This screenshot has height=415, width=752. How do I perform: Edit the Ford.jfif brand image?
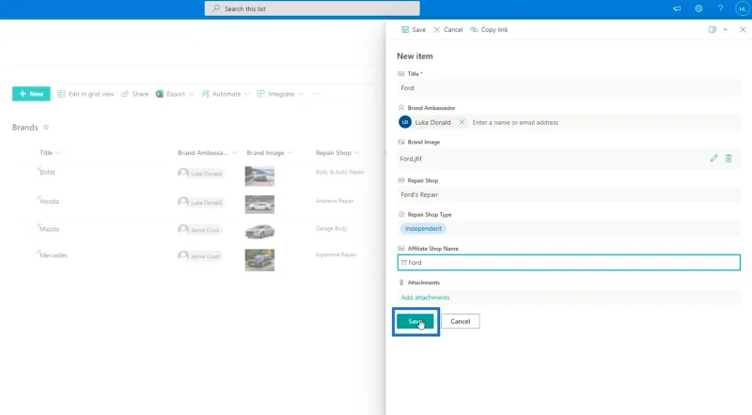(713, 158)
